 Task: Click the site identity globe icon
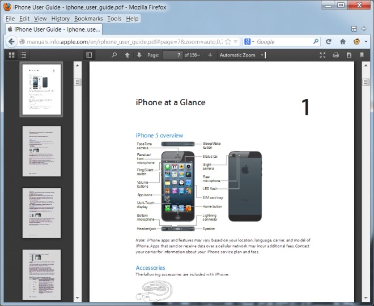point(22,42)
